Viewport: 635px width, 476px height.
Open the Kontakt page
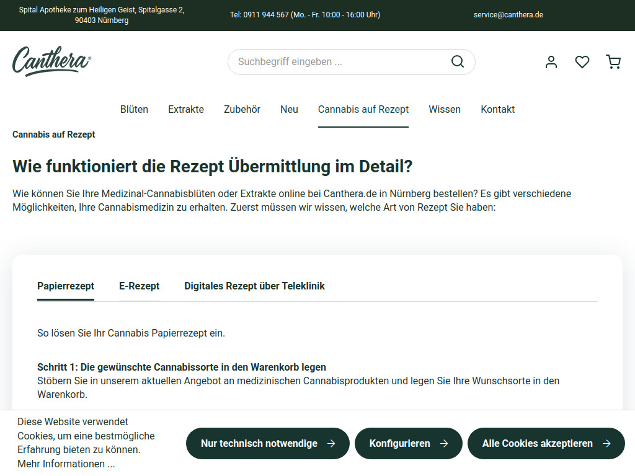coord(497,109)
